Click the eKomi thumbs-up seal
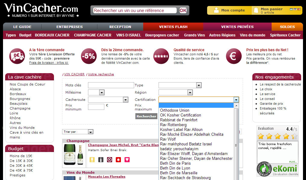This screenshot has height=180, width=306. pyautogui.click(x=264, y=169)
